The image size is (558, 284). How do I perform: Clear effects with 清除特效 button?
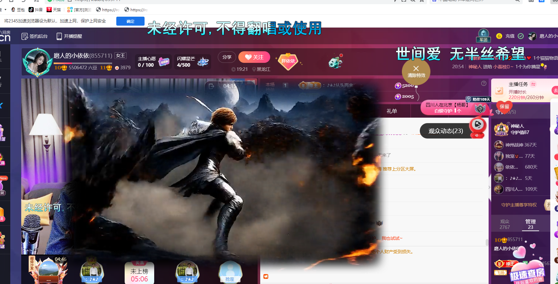(416, 72)
